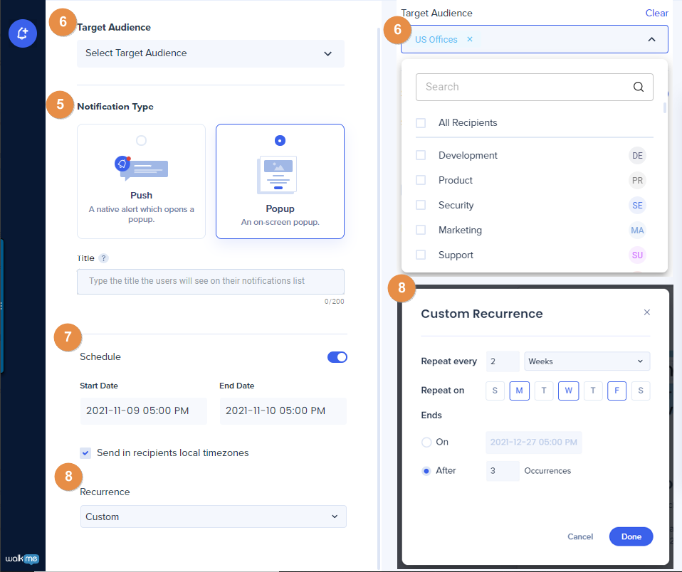The width and height of the screenshot is (682, 572).
Task: Open the Custom recurrence dropdown
Action: click(x=213, y=517)
